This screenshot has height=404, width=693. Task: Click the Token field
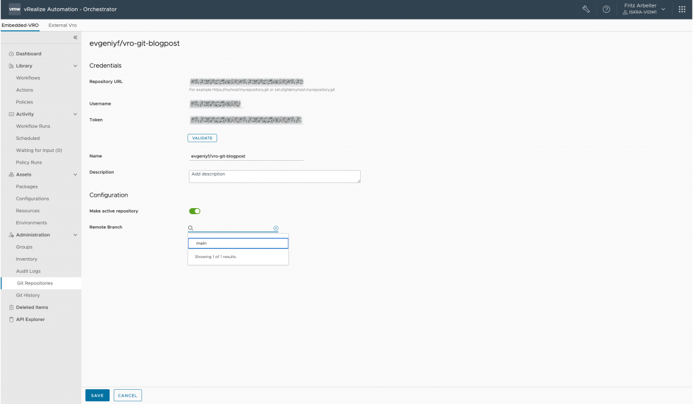246,120
